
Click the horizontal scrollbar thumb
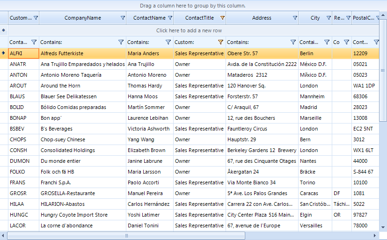126,236
